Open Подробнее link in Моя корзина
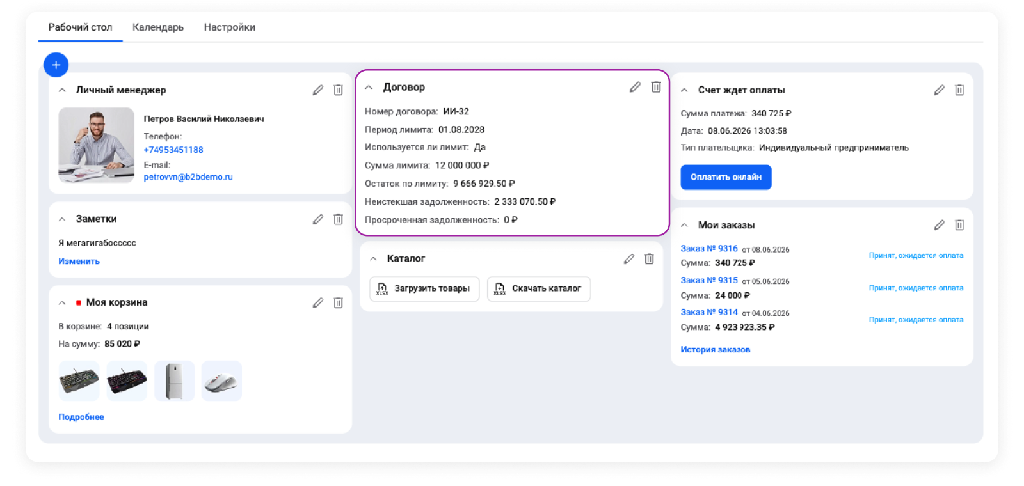 click(81, 417)
